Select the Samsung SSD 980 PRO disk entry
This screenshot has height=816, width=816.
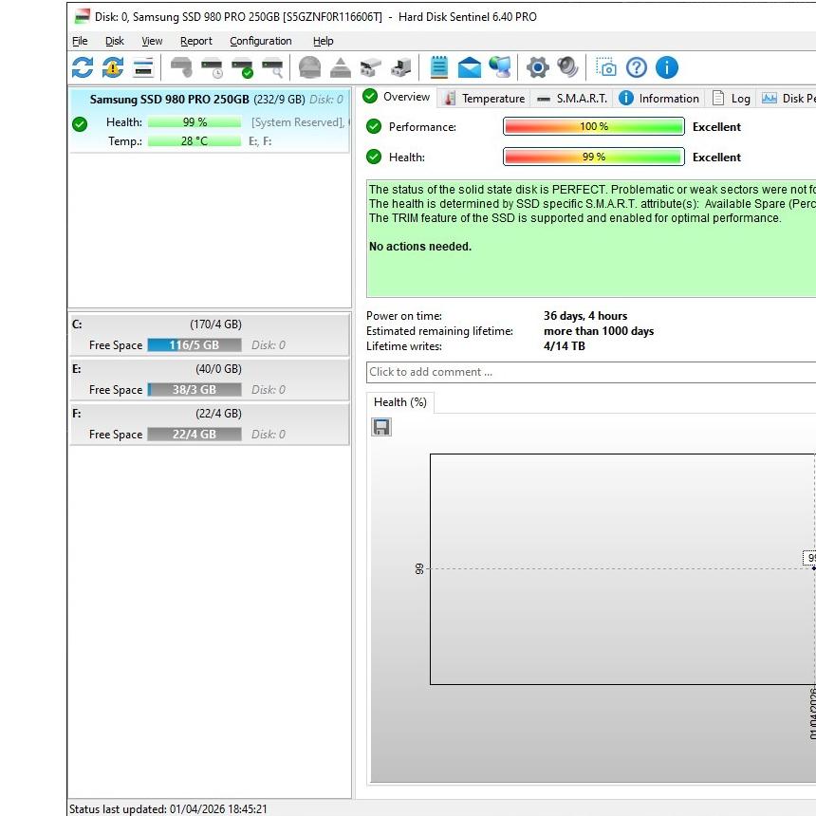(x=209, y=121)
